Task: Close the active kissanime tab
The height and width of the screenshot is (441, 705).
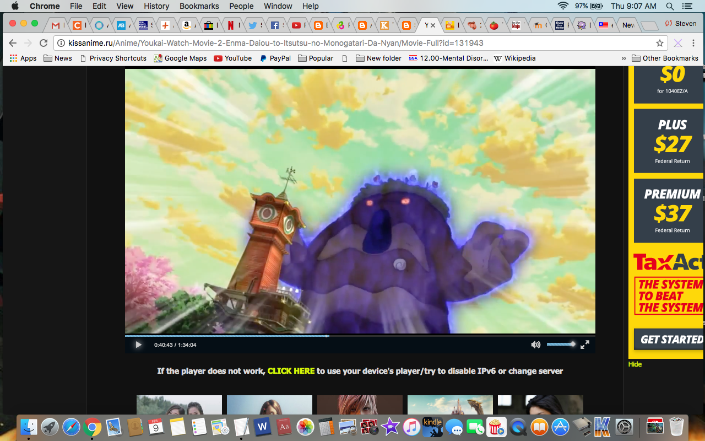Action: 432,25
